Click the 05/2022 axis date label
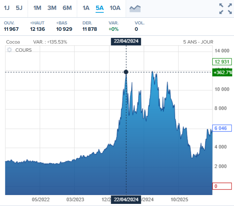234x206 pixels. [x=41, y=200]
